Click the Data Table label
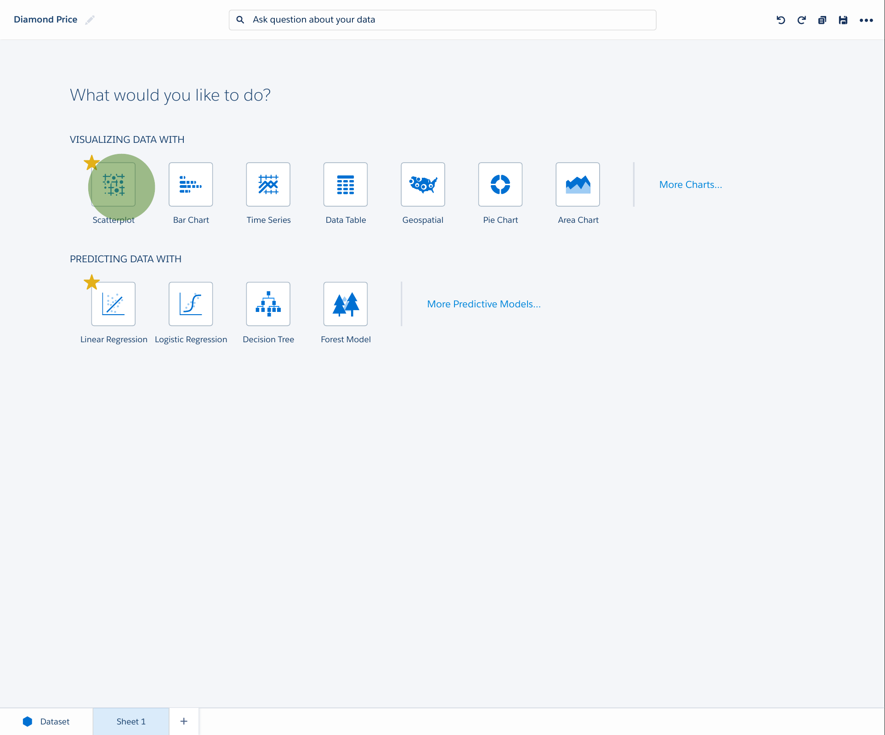This screenshot has height=735, width=885. point(346,220)
